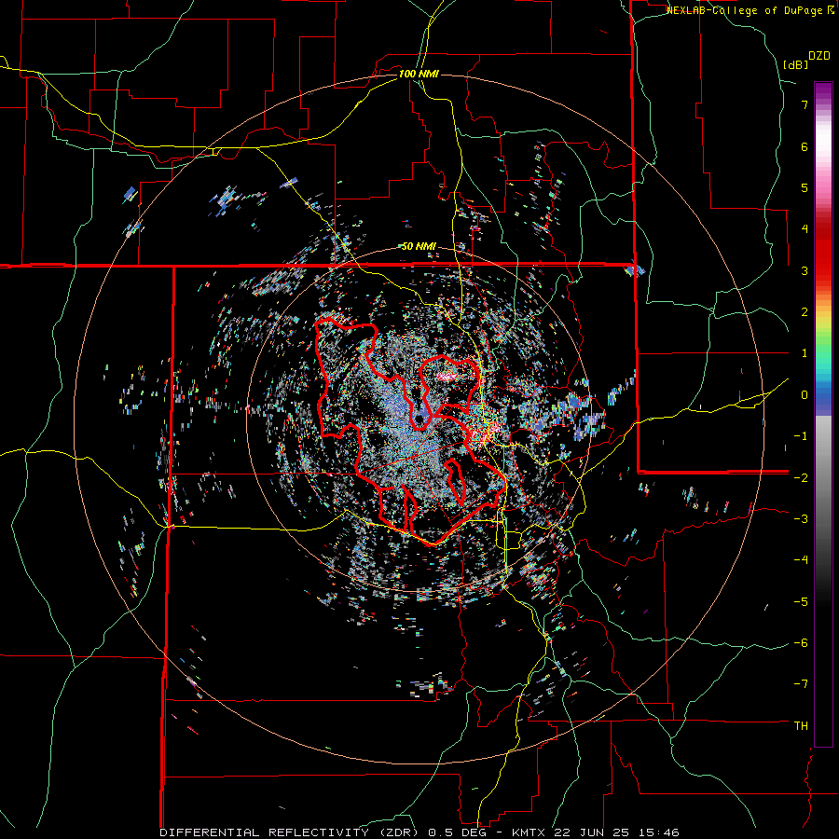Click the [dB] unit label
Image resolution: width=839 pixels, height=839 pixels.
click(x=795, y=64)
